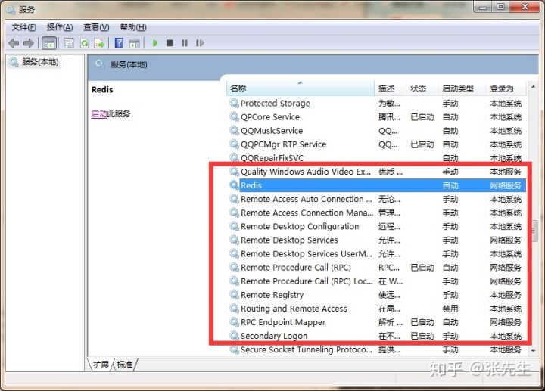Select Remote Access Connection Mana... service
Image resolution: width=545 pixels, height=391 pixels.
point(377,213)
